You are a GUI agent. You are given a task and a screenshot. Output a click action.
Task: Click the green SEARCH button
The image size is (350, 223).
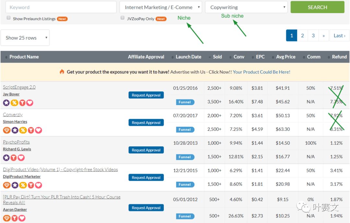click(x=317, y=7)
